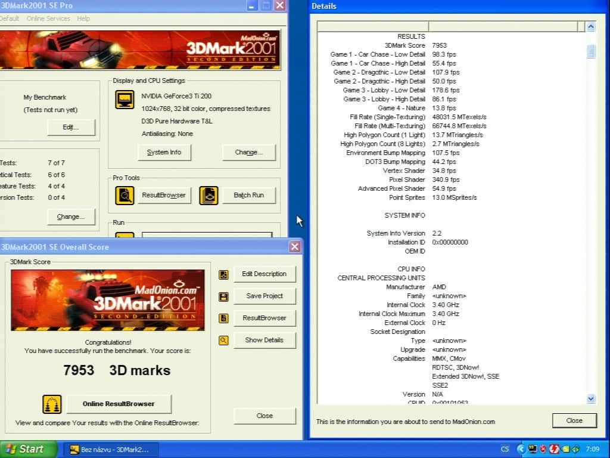Click Edit under My Benchmark
This screenshot has height=458, width=610.
pos(71,128)
